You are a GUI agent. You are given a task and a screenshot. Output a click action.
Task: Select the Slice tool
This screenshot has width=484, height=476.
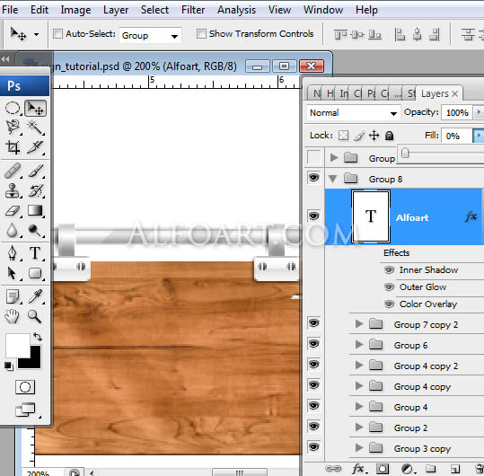pos(36,147)
